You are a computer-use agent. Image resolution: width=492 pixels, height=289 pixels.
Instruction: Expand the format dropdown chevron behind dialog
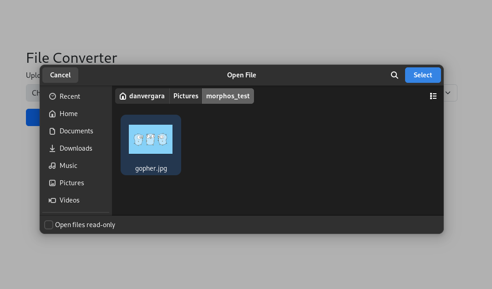448,93
